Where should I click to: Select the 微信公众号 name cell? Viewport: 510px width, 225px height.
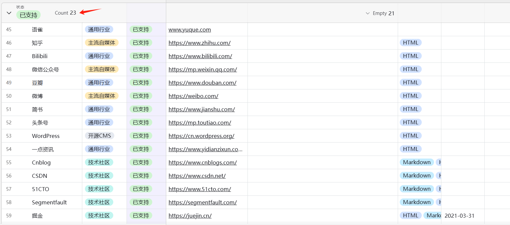45,69
